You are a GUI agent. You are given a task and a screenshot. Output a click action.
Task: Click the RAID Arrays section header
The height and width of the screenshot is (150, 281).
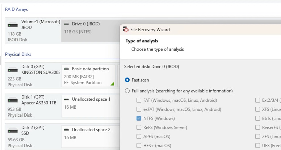pyautogui.click(x=17, y=9)
